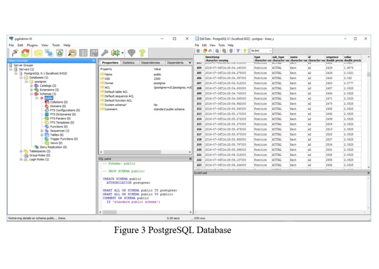Screen dimensions: 379x269
Task: Open the Edit Data View menu
Action: [x=213, y=45]
